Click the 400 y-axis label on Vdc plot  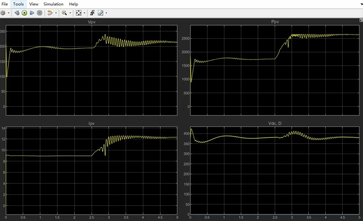click(x=187, y=133)
